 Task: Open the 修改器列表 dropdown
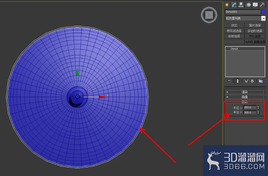pos(245,18)
